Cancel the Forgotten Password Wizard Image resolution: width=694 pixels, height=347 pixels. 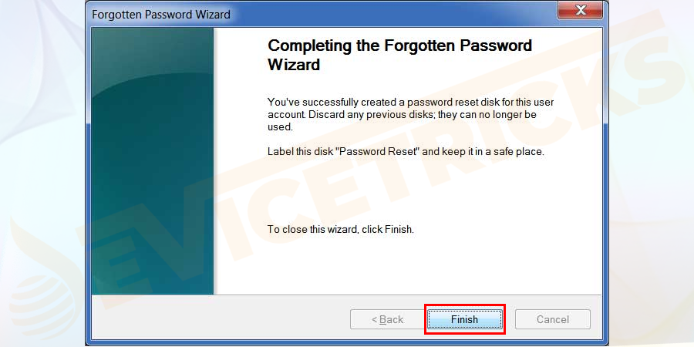[552, 319]
